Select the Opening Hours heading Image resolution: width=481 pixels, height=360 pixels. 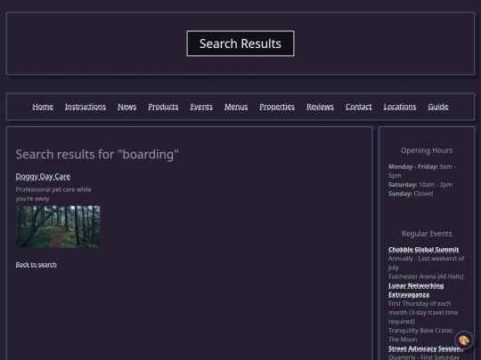click(427, 150)
